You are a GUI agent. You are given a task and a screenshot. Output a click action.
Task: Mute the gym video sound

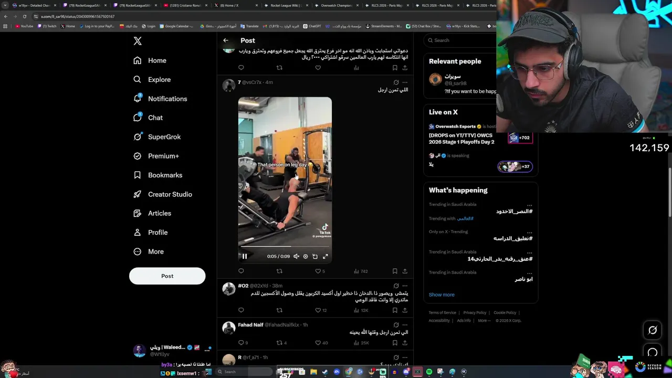[296, 256]
